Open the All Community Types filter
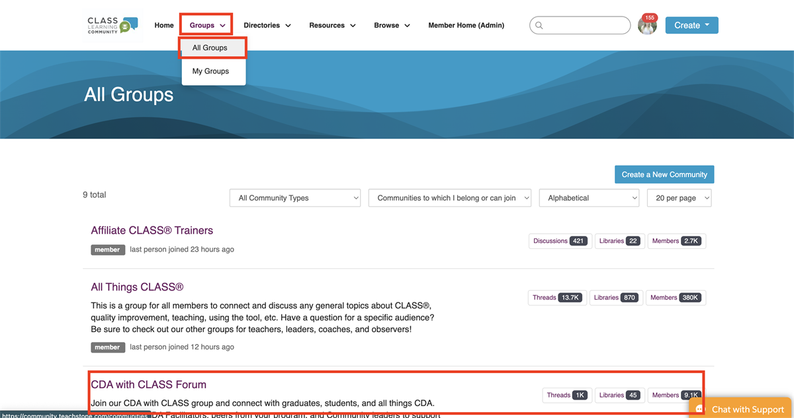Viewport: 794px width, 418px height. click(295, 198)
